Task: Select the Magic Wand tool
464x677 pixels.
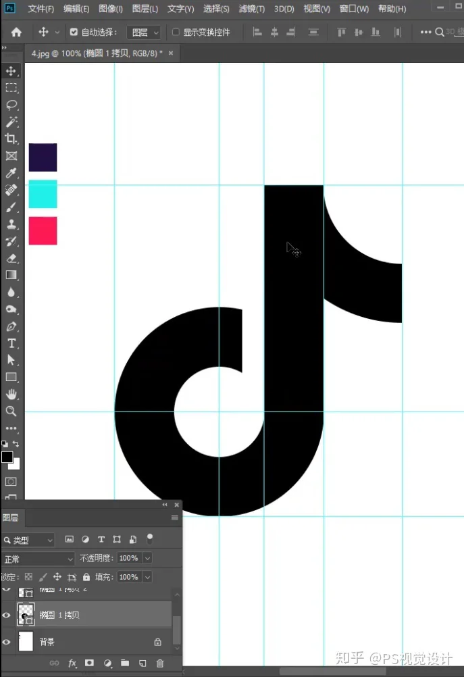Action: click(x=11, y=122)
